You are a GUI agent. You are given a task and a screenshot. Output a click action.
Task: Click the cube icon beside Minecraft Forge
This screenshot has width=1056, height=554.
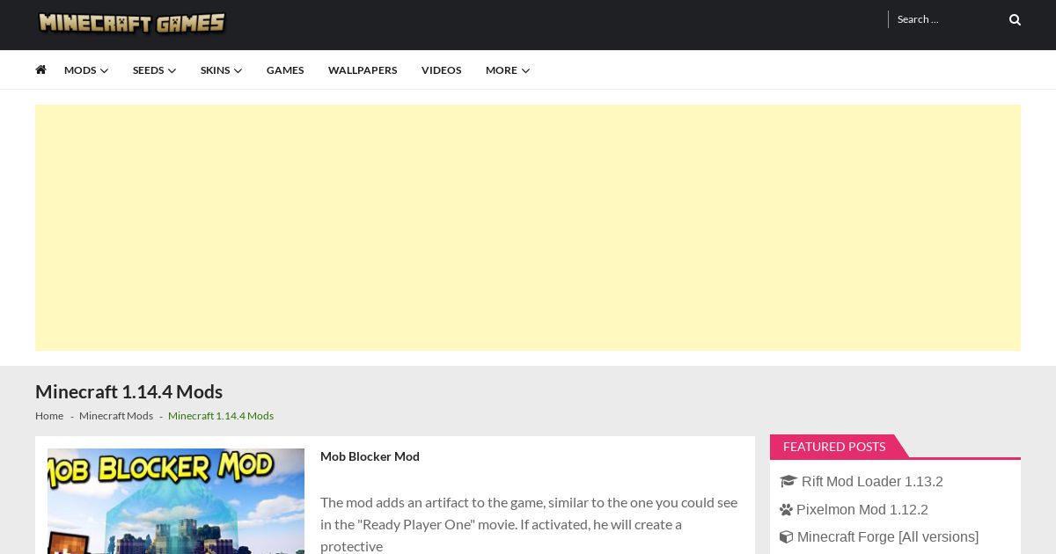(x=786, y=537)
